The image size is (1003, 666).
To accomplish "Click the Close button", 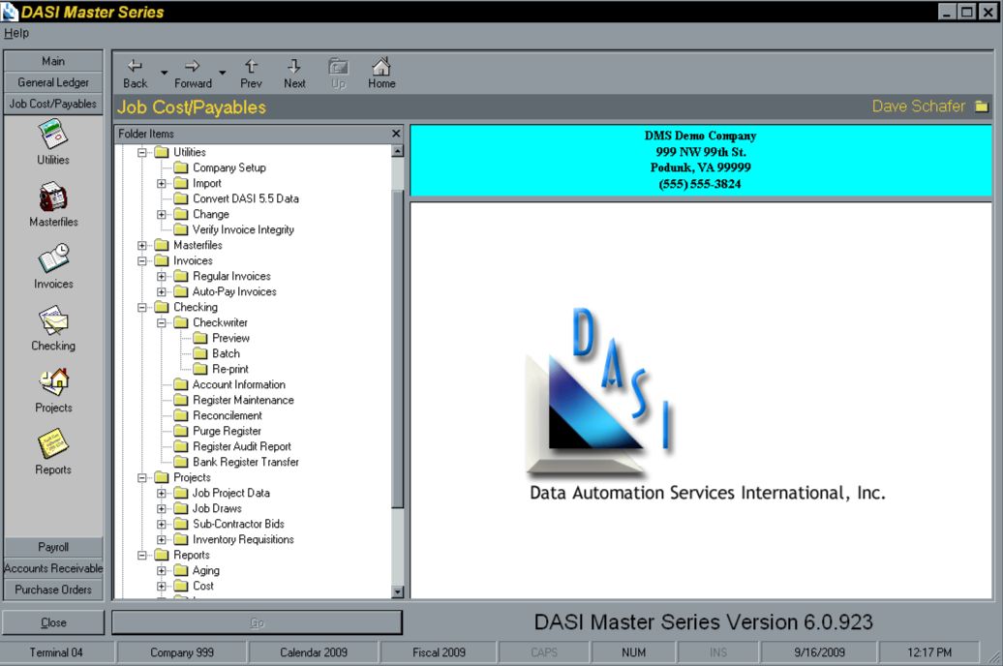I will (x=53, y=622).
